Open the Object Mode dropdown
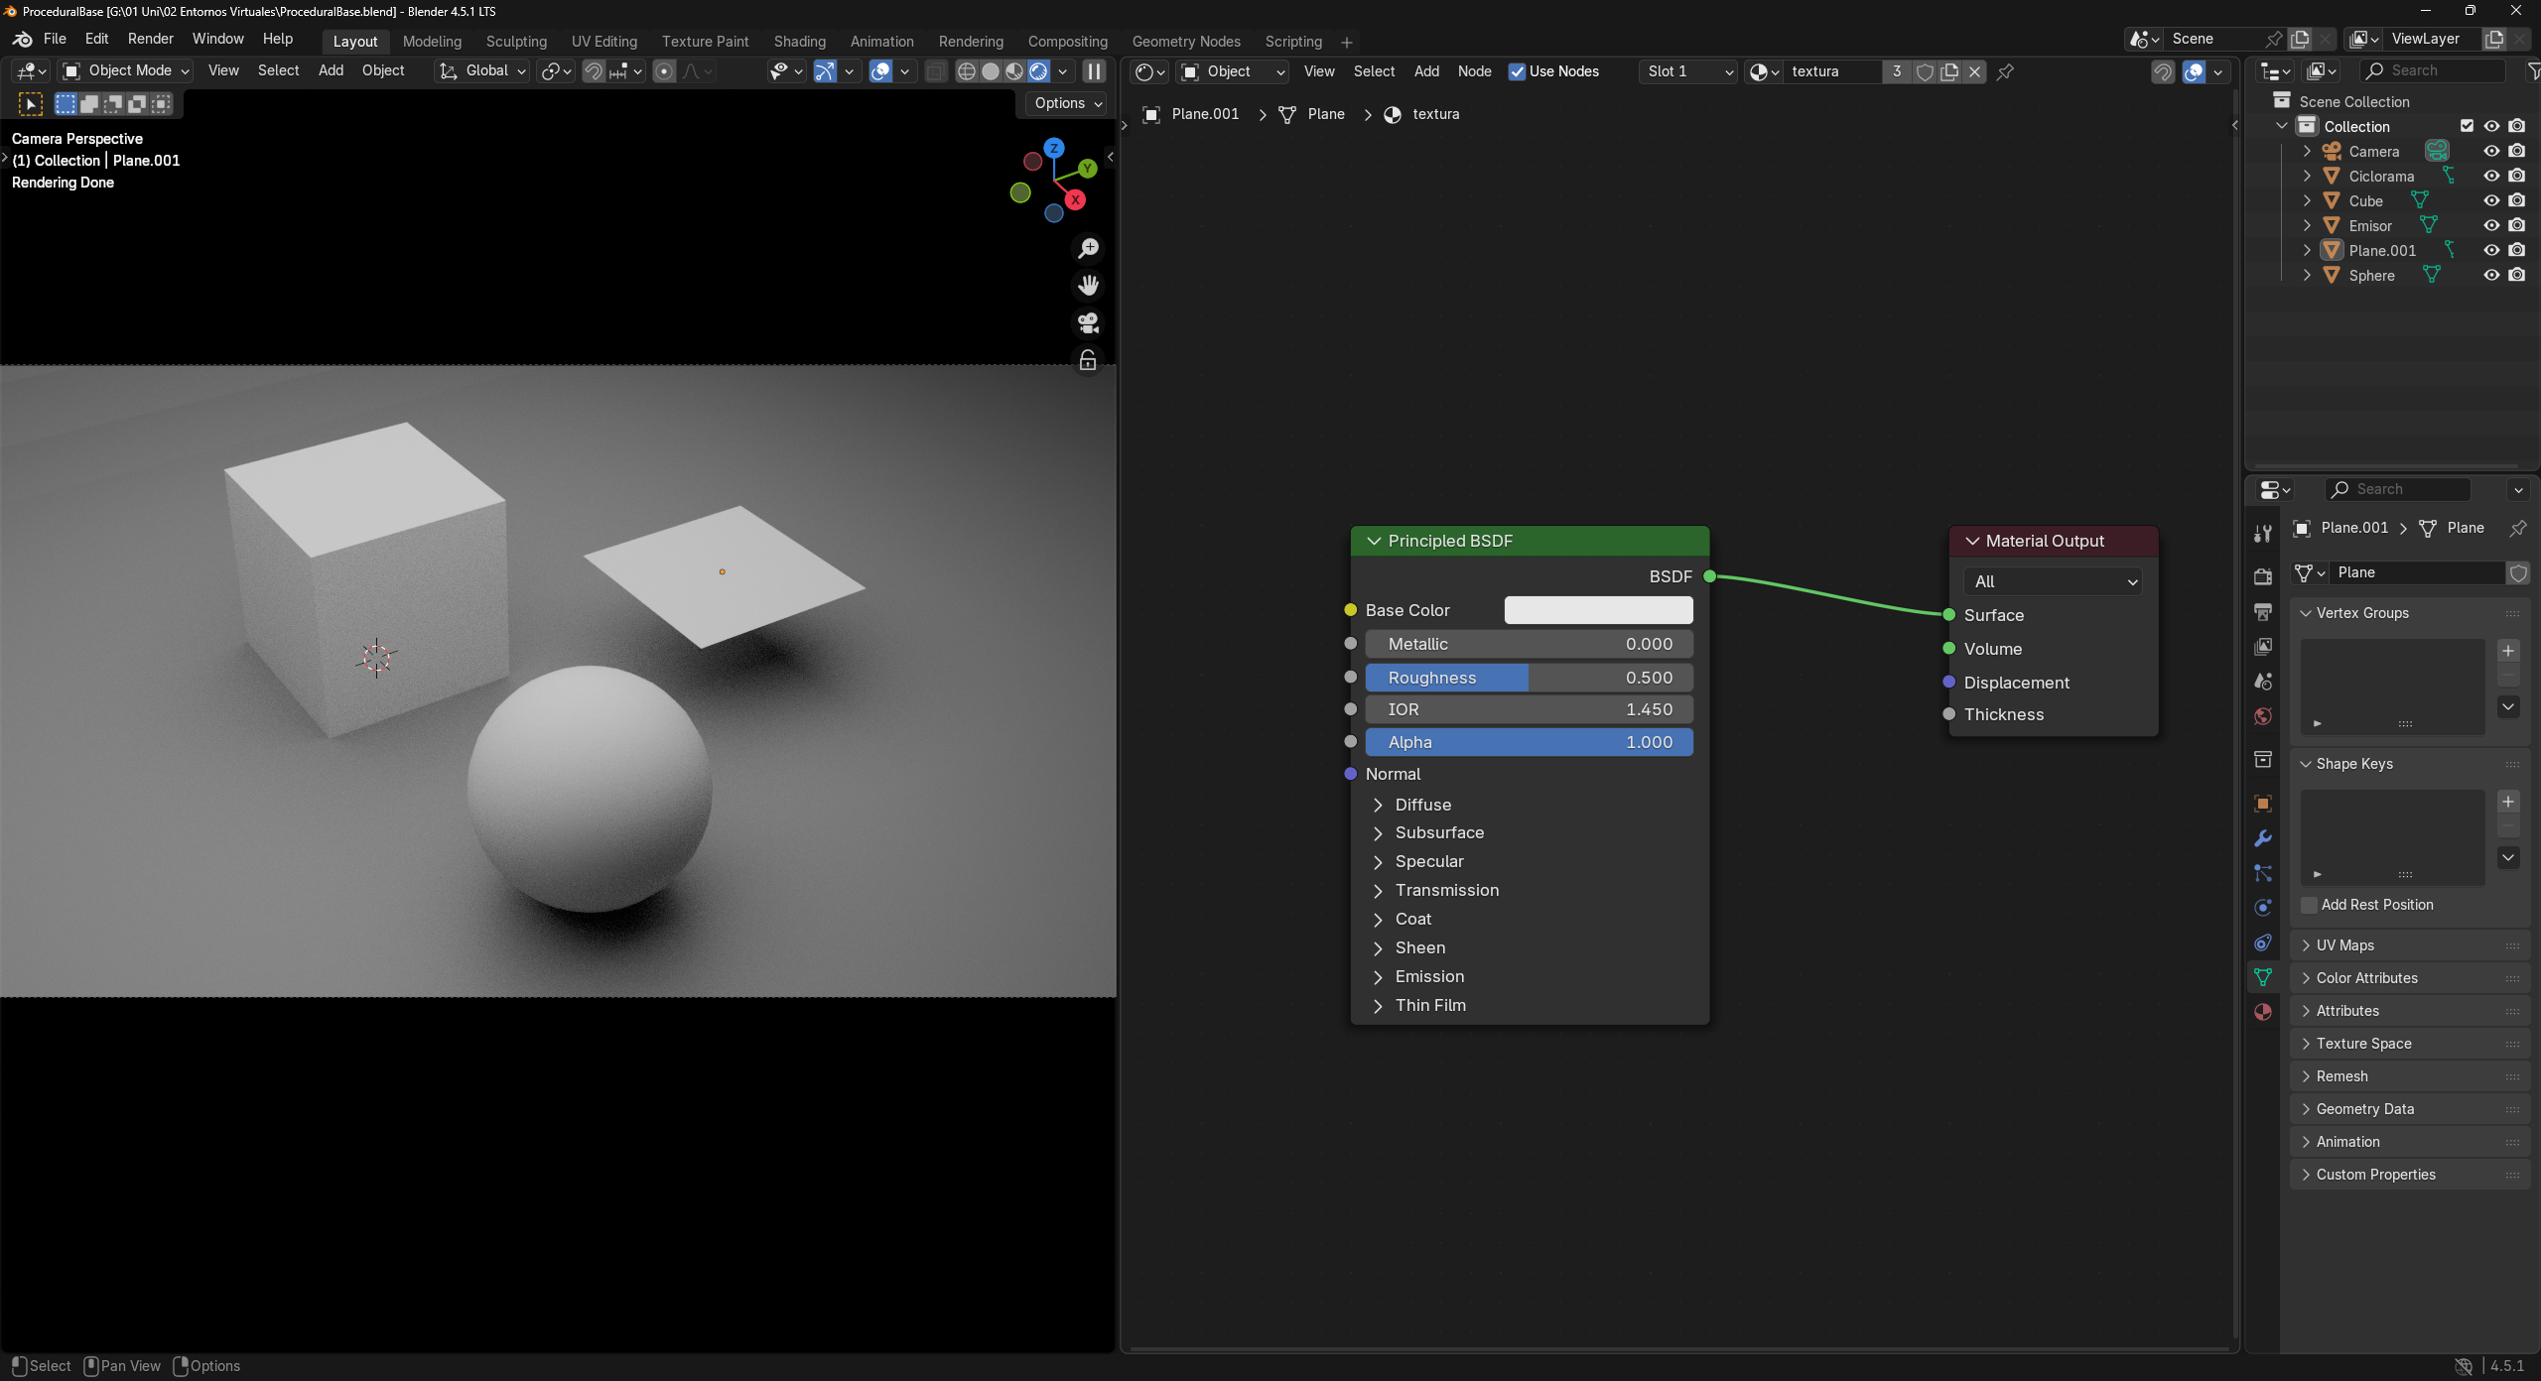Screen dimensions: 2541x1381 [125, 71]
